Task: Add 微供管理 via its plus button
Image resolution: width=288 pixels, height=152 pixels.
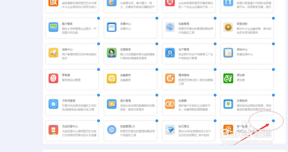Action: [x=274, y=121]
